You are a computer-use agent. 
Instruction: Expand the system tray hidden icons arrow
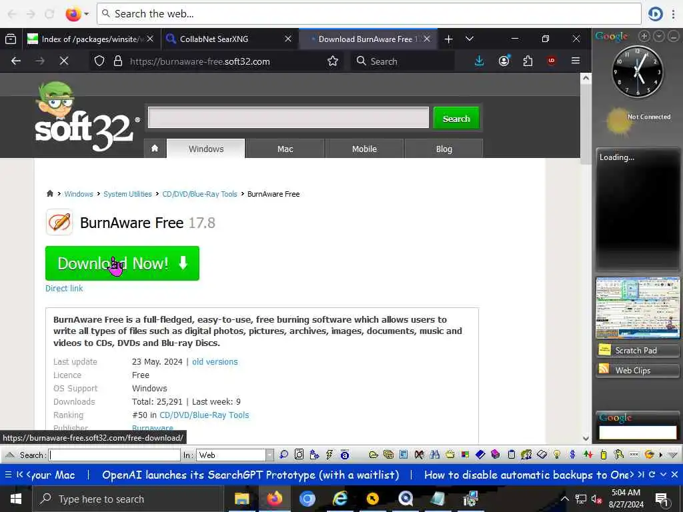click(564, 499)
